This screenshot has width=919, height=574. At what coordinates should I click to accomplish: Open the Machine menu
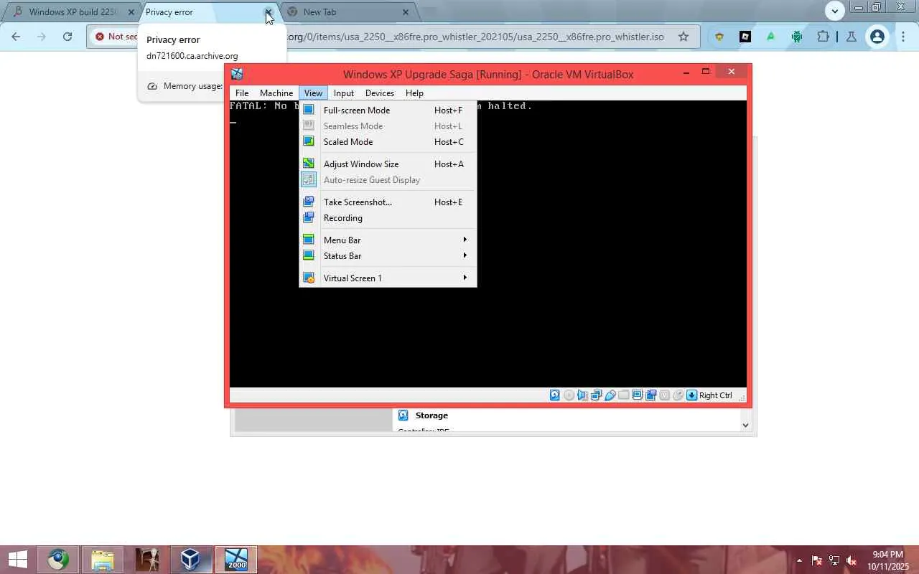pyautogui.click(x=276, y=93)
